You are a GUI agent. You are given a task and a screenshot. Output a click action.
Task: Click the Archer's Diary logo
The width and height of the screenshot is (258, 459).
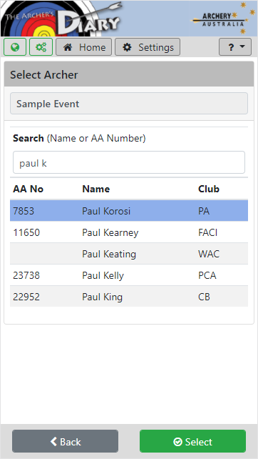click(61, 19)
